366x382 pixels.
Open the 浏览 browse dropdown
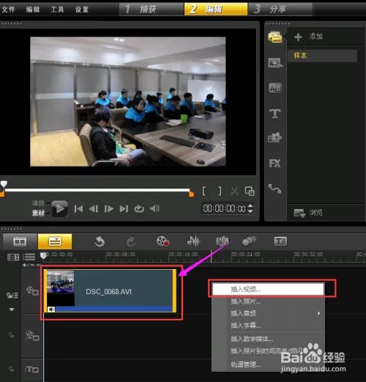click(x=308, y=213)
